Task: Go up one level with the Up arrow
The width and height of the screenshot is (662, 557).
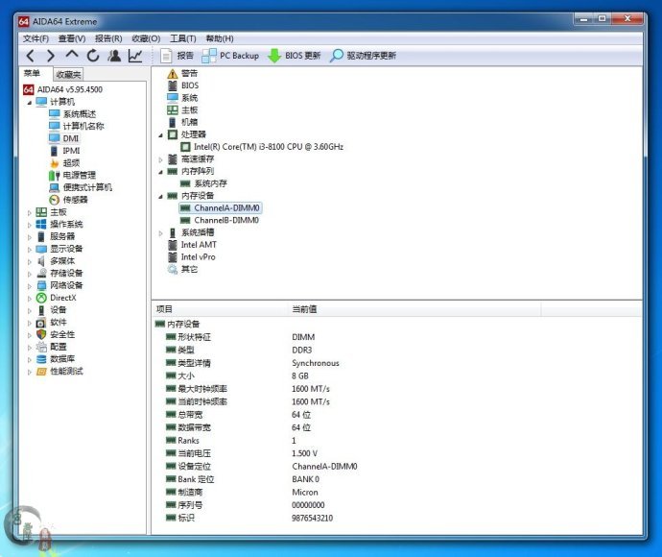Action: pos(72,55)
